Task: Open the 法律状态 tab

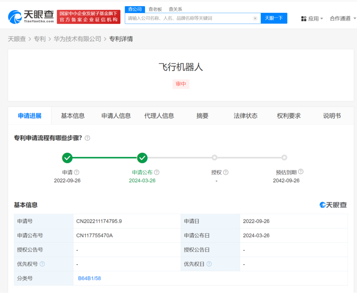Action: click(x=246, y=115)
